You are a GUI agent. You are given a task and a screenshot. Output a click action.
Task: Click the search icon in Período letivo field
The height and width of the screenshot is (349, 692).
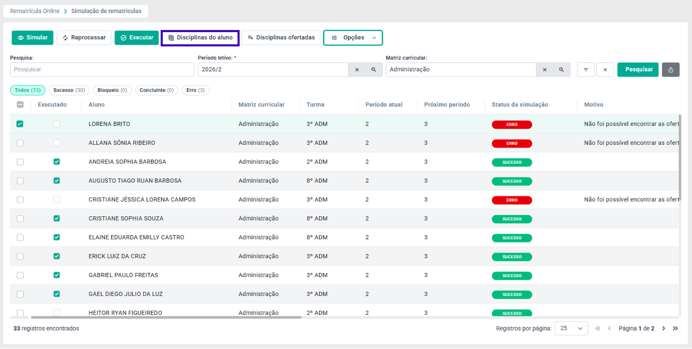[x=374, y=70]
